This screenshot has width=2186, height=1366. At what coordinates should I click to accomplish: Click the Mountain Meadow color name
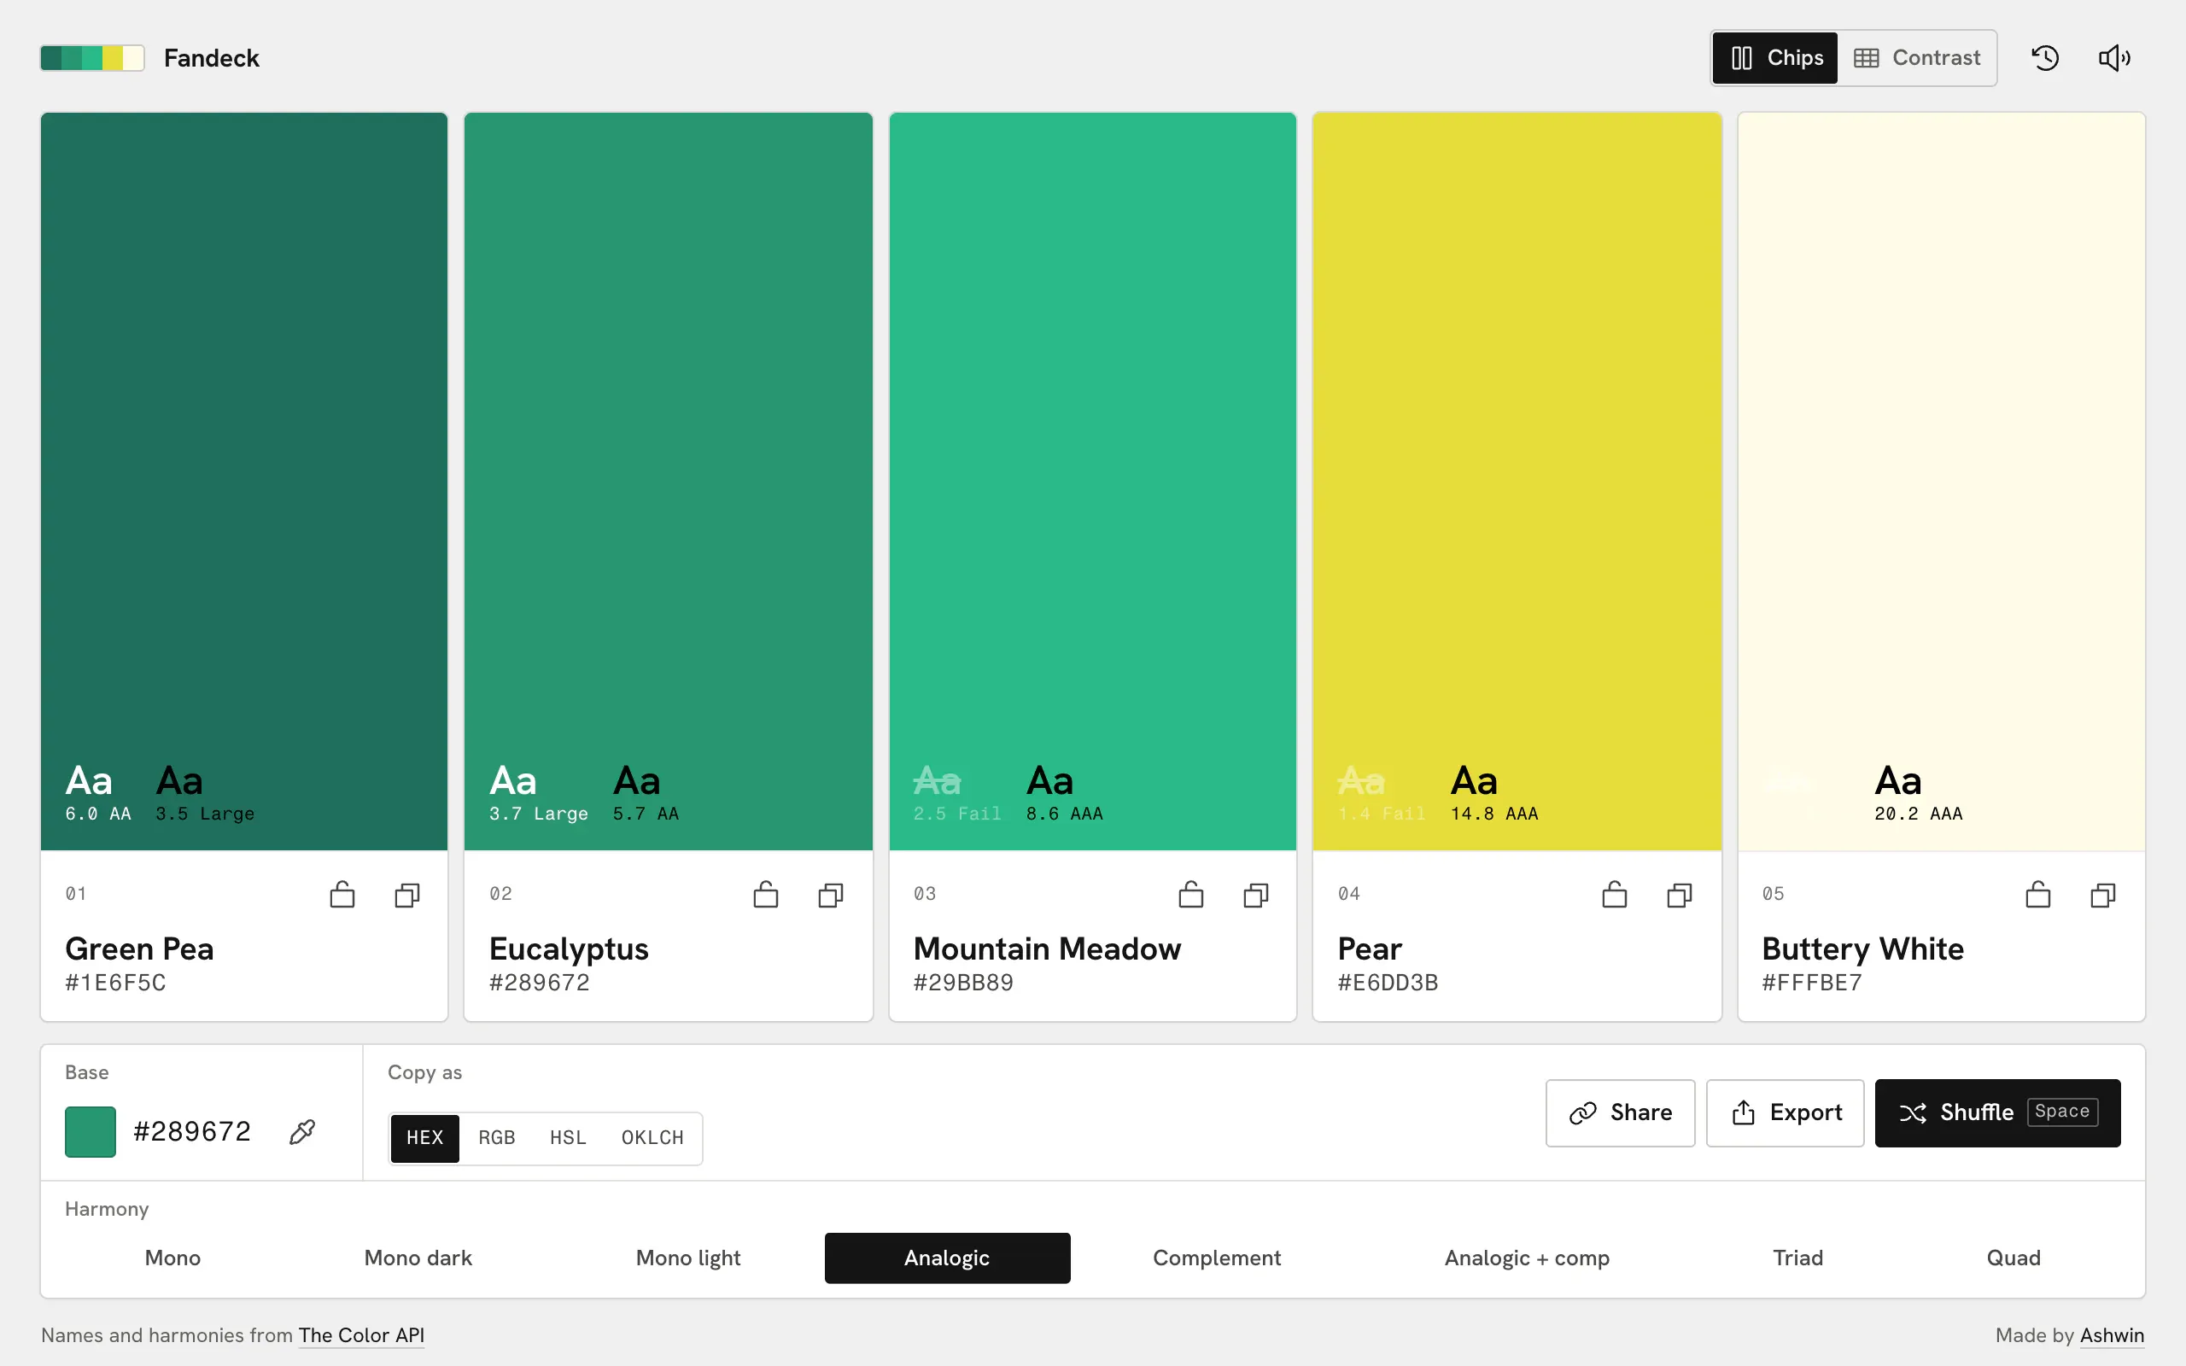pyautogui.click(x=1047, y=949)
